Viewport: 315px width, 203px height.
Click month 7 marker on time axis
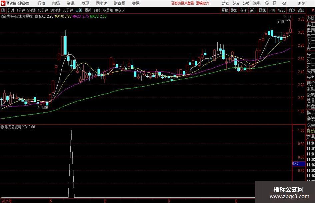tap(170, 201)
